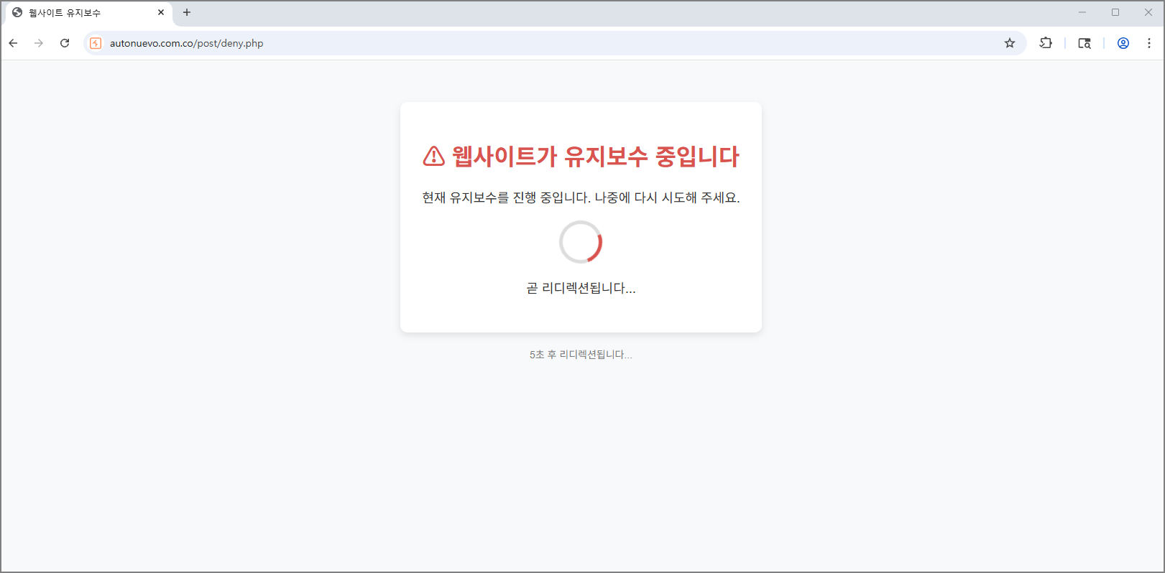Click the heading 웹사이트가 유지보수 중입니다
The image size is (1165, 573).
click(x=596, y=156)
